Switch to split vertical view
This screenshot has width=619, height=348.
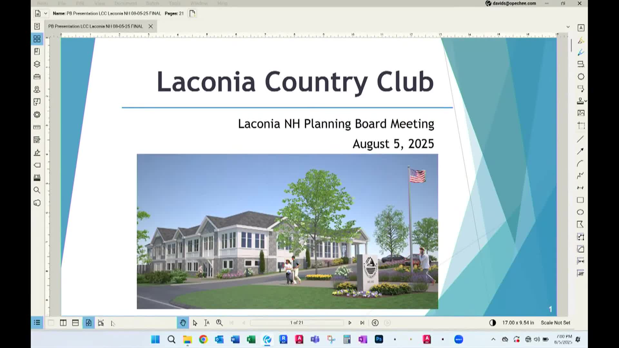63,323
